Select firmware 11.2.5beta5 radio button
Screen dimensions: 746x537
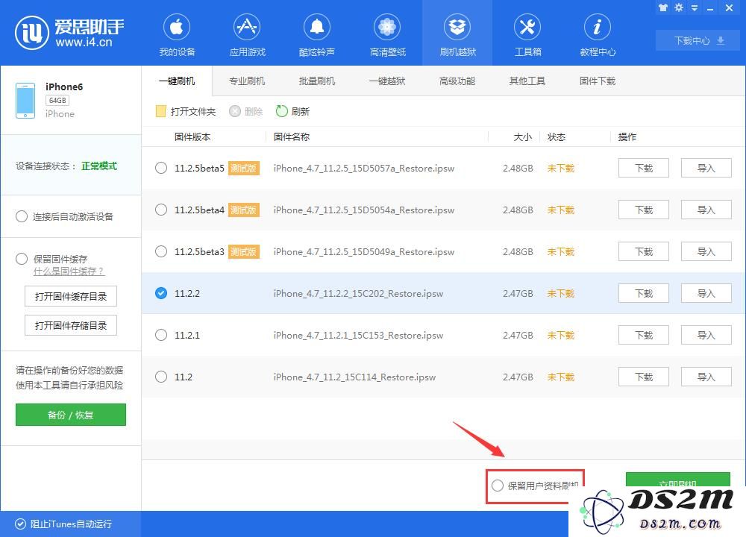[x=161, y=168]
